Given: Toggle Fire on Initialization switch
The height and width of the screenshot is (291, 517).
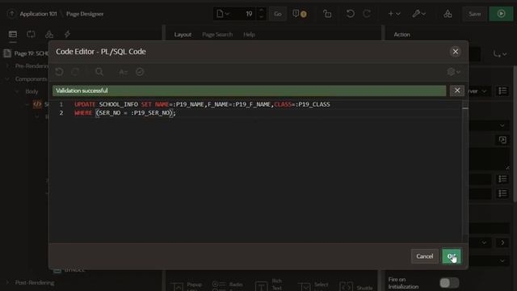Looking at the screenshot, I should point(449,282).
